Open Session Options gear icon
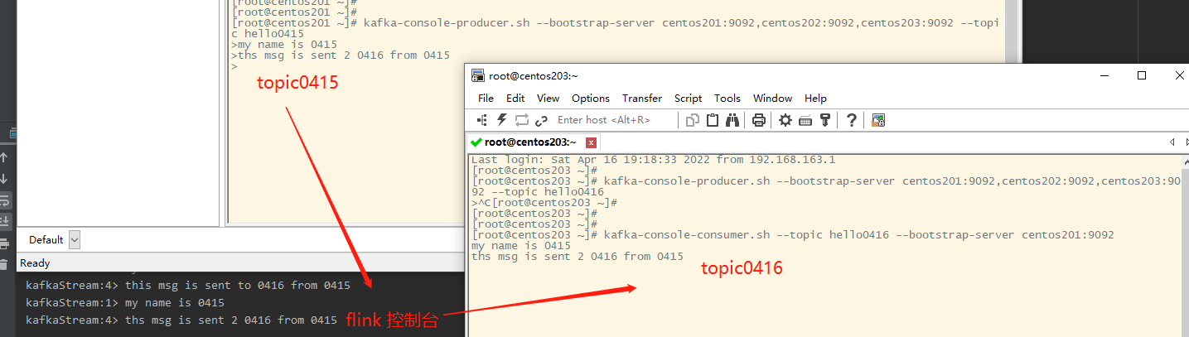Viewport: 1189px width, 337px height. pos(785,120)
